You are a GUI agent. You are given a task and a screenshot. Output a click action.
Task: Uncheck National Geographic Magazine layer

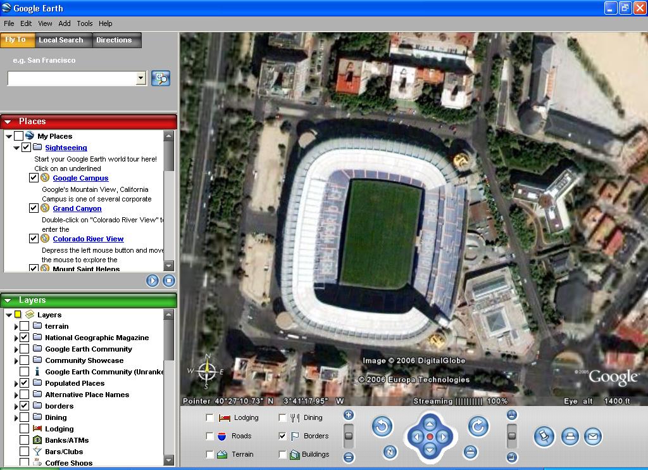(25, 337)
